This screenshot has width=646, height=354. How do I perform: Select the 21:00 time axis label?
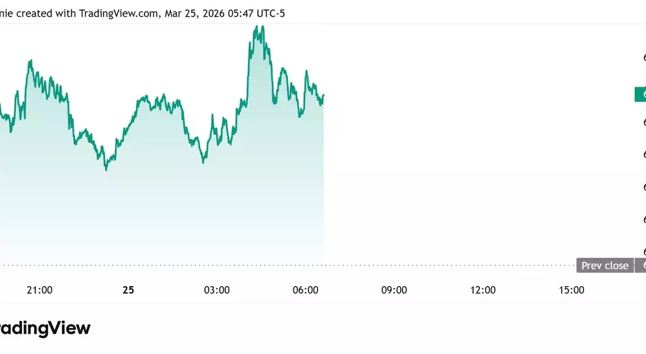pyautogui.click(x=40, y=290)
